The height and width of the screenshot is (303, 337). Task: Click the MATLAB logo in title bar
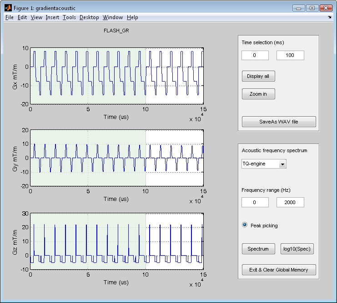pos(8,8)
